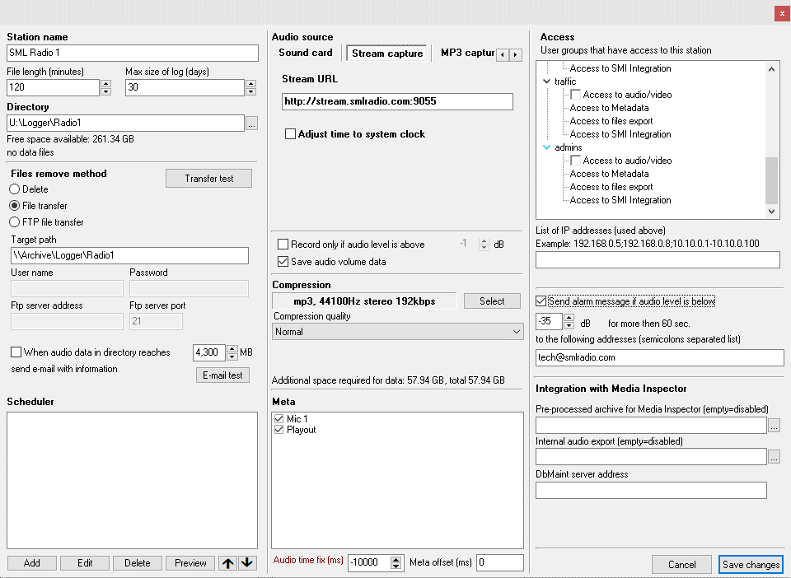Screen dimensions: 791x578
Task: Move scheduler item down with arrow button
Action: click(247, 563)
